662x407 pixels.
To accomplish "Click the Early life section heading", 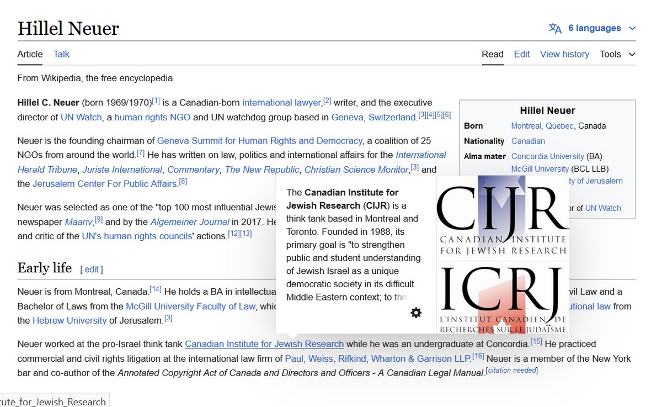I will pyautogui.click(x=45, y=268).
